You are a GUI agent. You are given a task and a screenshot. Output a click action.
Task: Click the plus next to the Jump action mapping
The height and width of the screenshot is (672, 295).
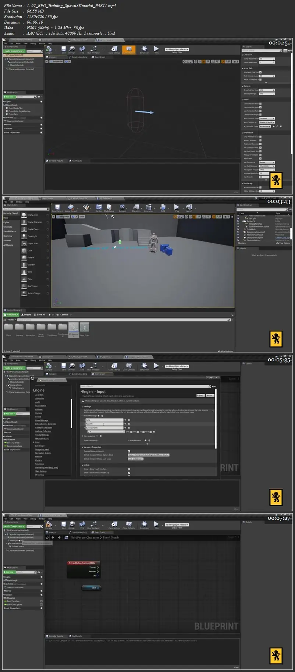[x=125, y=420]
